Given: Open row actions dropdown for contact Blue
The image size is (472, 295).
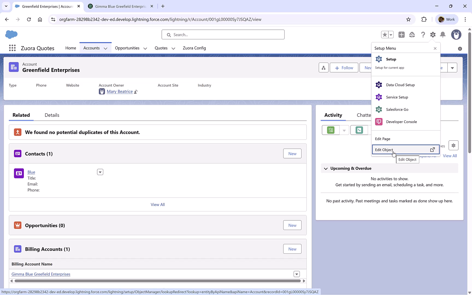Looking at the screenshot, I should [100, 172].
